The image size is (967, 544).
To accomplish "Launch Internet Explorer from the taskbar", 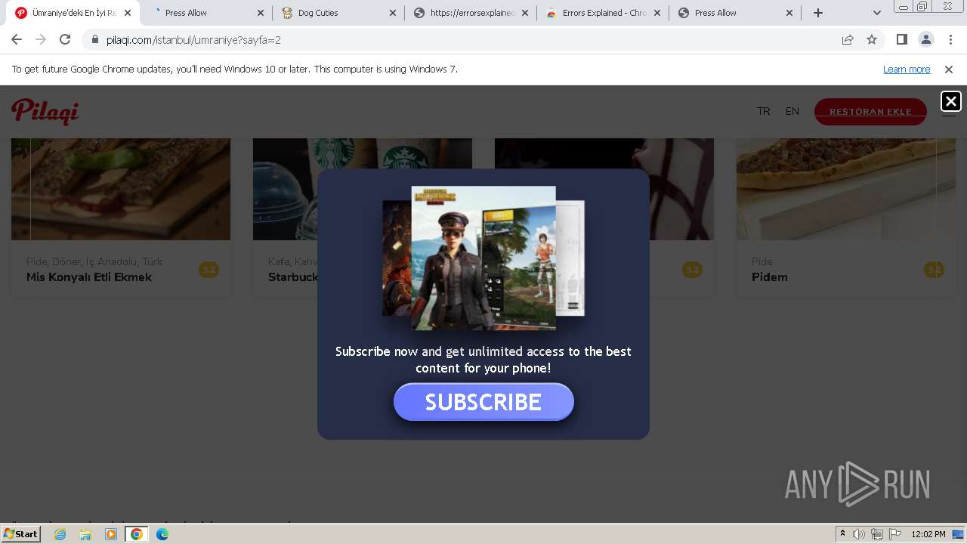I will pyautogui.click(x=60, y=534).
